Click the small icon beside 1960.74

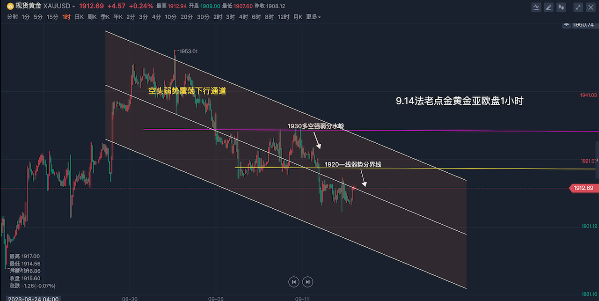[x=567, y=24]
